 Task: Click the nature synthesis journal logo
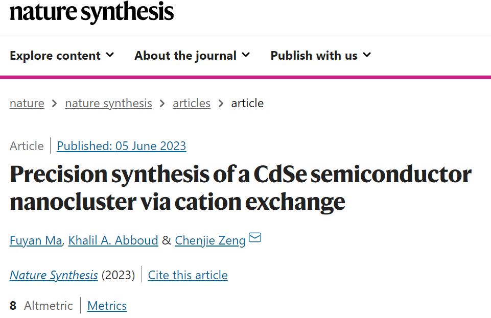click(x=91, y=12)
